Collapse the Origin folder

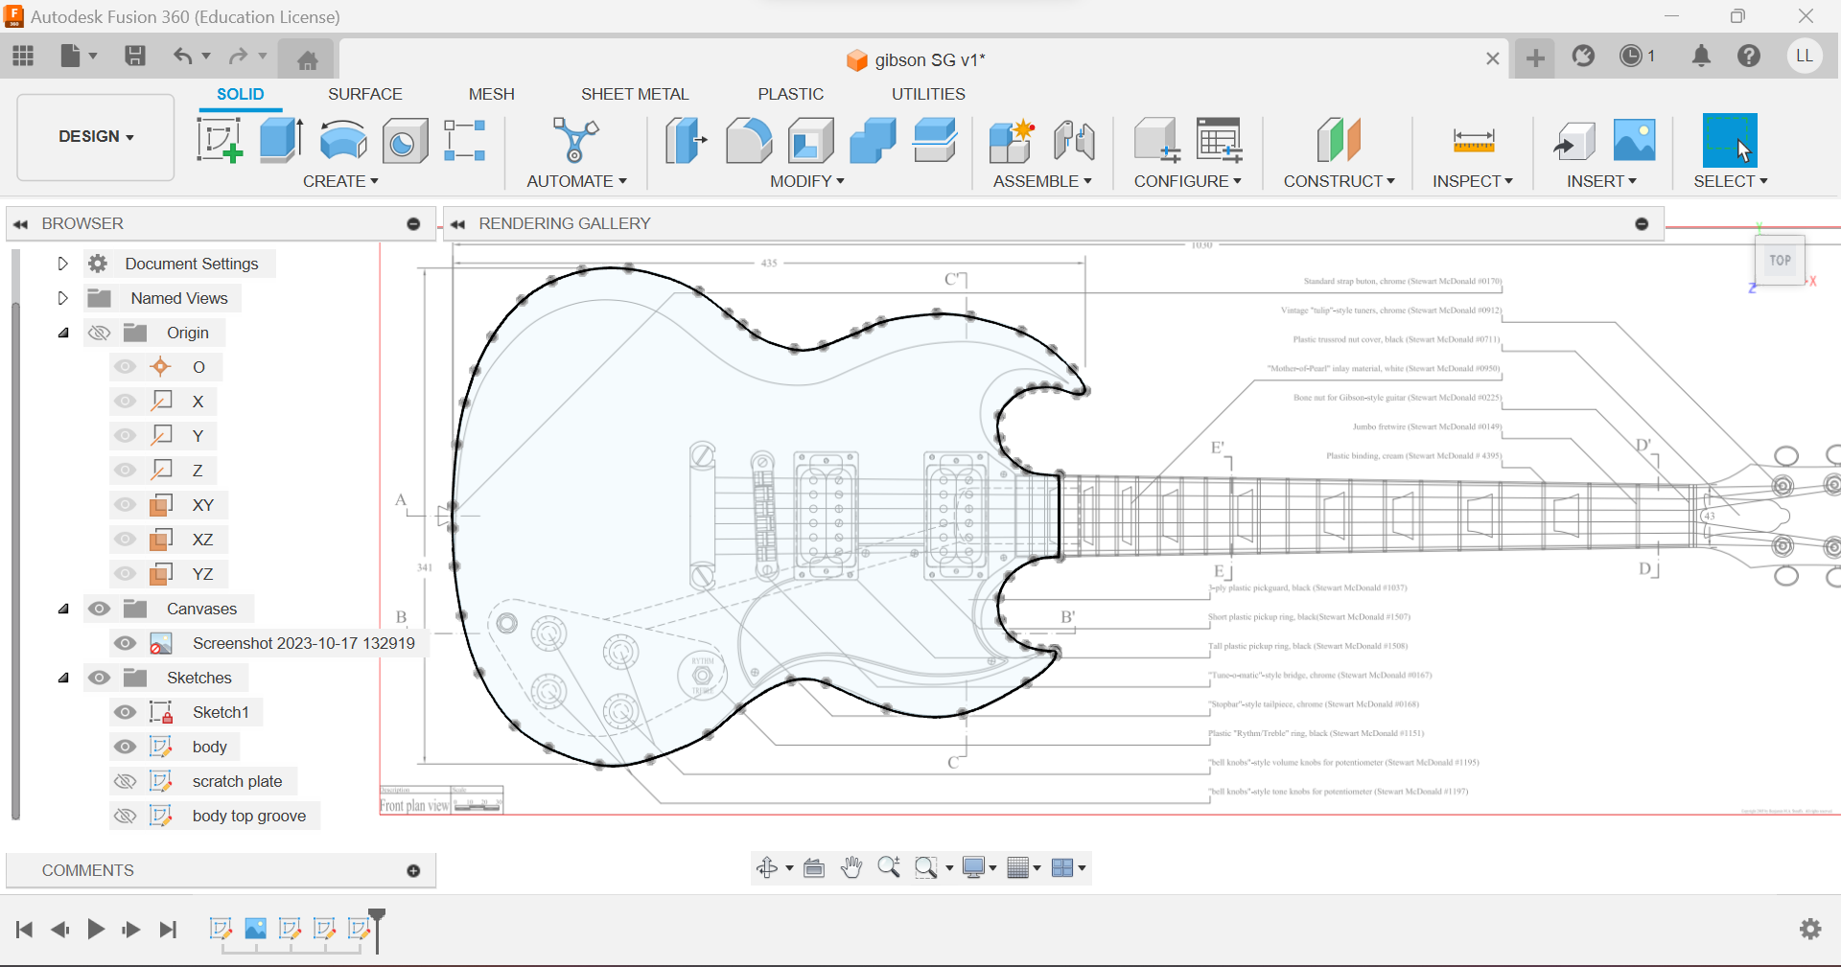(x=63, y=333)
